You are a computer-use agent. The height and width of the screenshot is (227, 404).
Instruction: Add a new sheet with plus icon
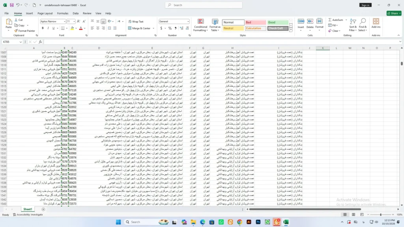43,209
